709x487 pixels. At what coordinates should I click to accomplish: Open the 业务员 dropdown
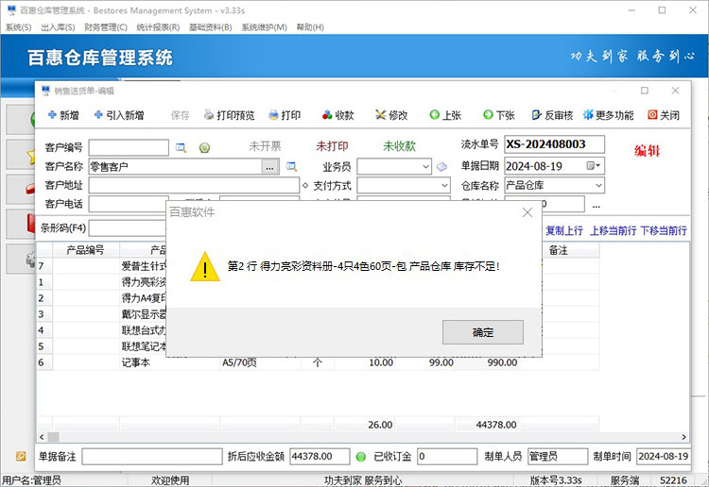[x=425, y=166]
